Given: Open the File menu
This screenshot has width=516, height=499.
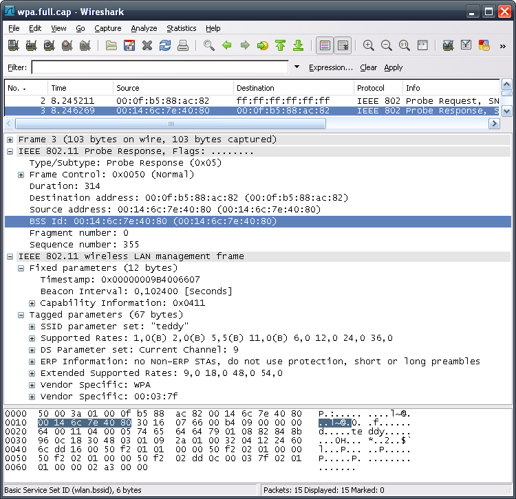Looking at the screenshot, I should (x=14, y=28).
